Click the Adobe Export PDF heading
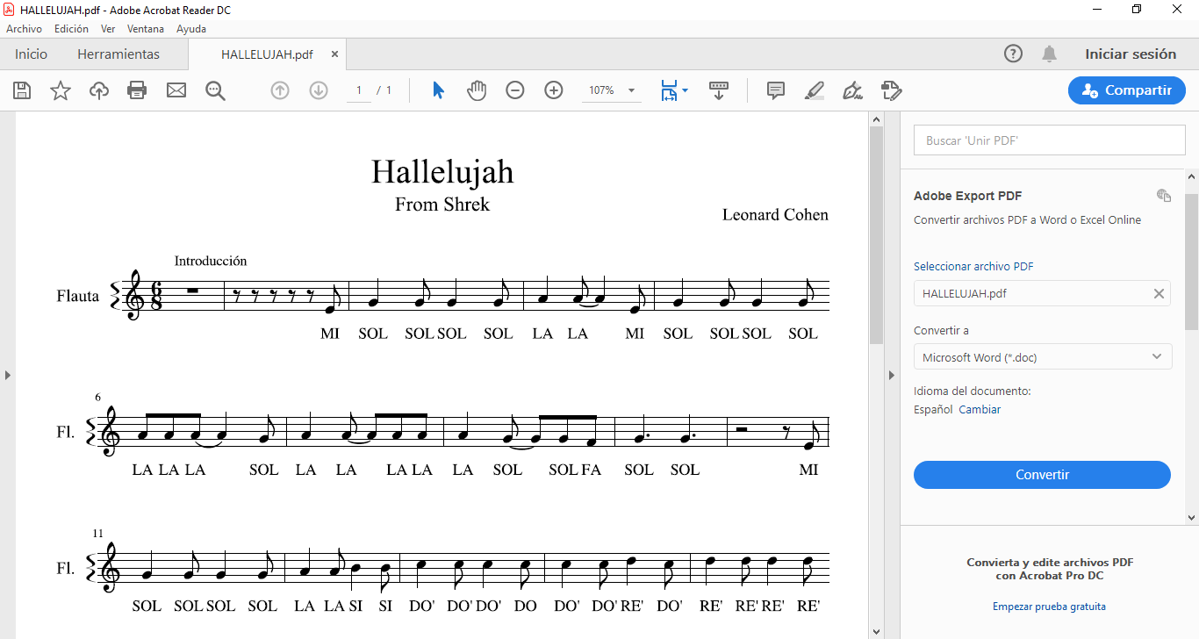 point(967,196)
